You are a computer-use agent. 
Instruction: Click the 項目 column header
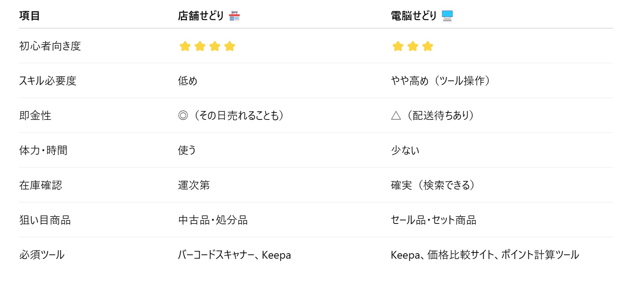[29, 16]
